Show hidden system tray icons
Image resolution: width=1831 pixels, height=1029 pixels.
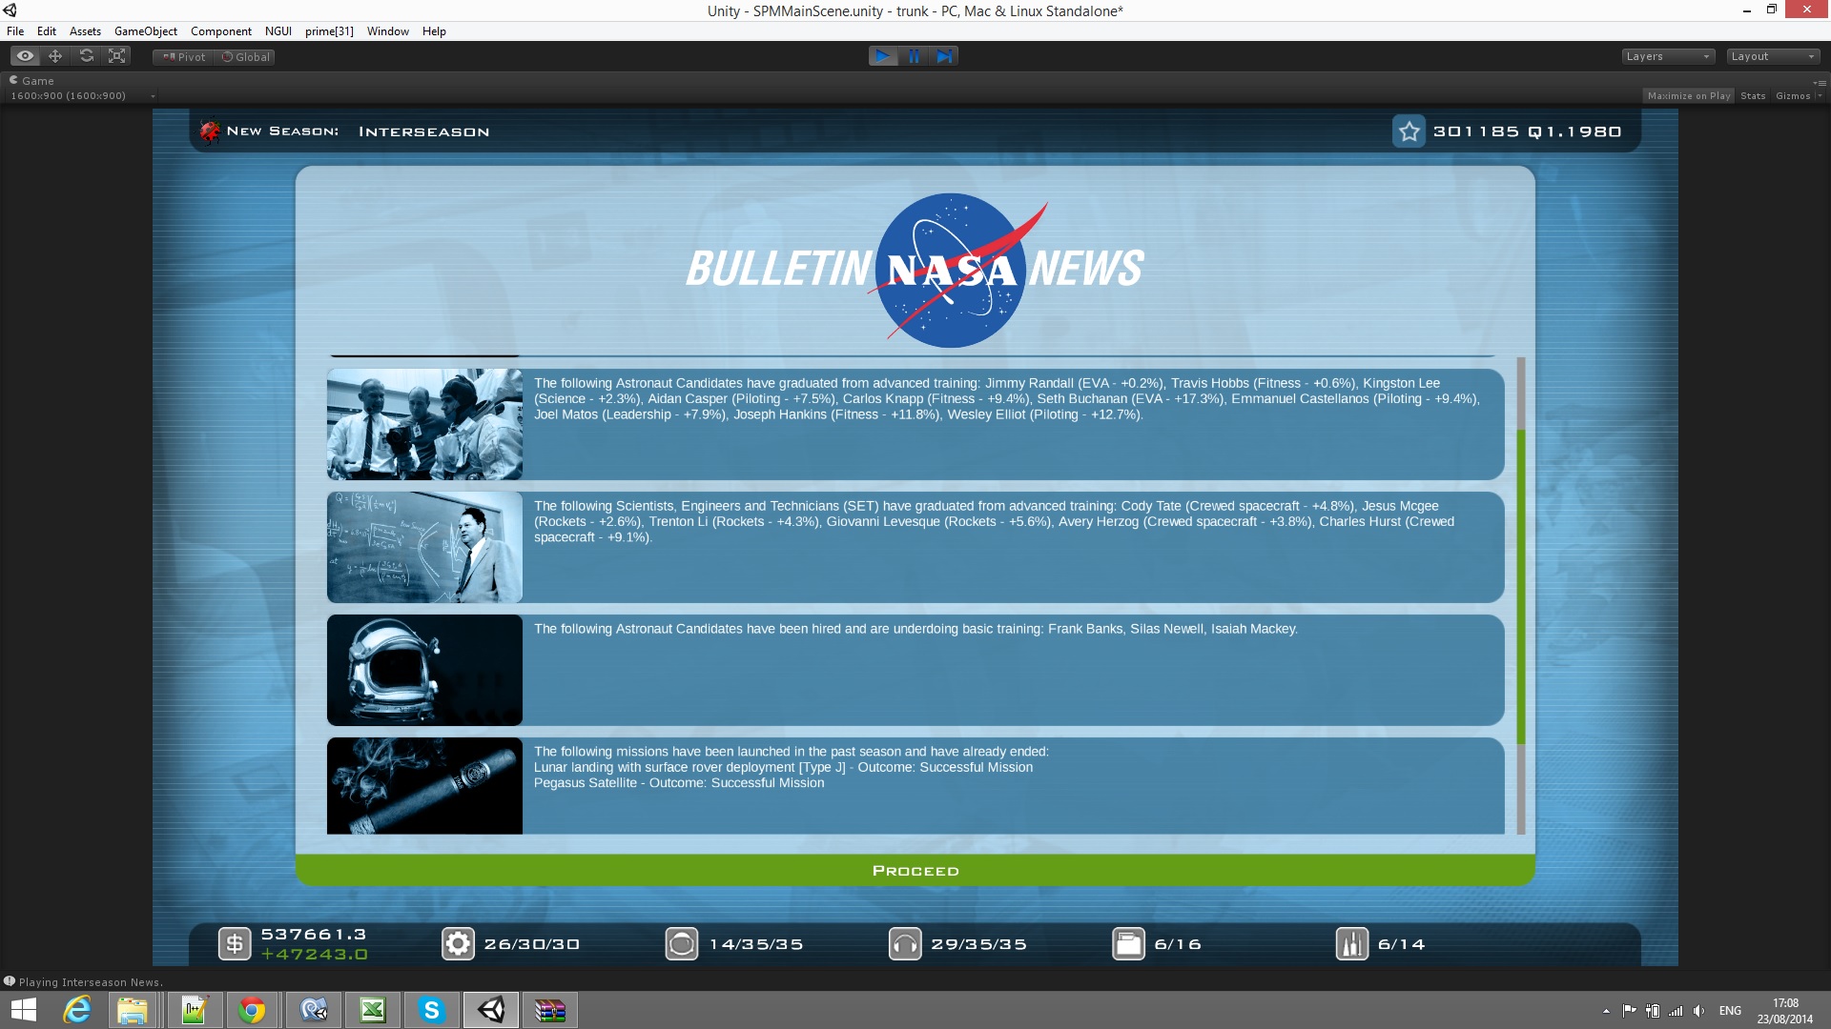click(x=1606, y=1011)
